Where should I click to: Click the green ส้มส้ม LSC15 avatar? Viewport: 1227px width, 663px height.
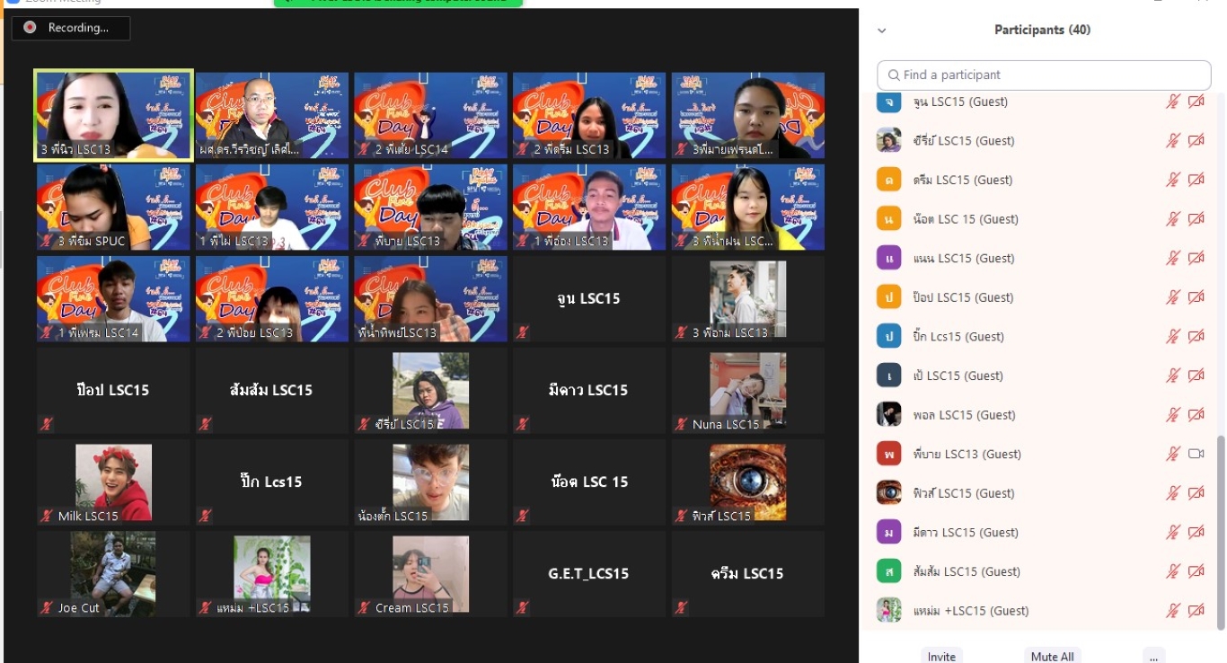click(x=888, y=571)
